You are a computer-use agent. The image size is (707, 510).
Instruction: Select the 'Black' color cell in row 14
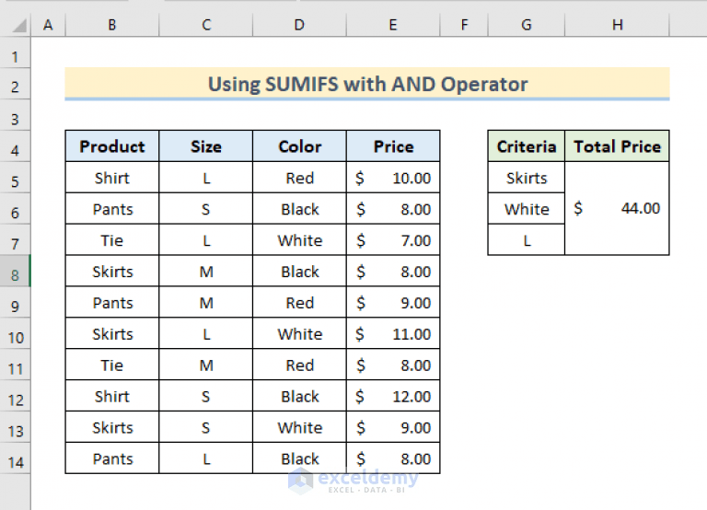coord(299,458)
